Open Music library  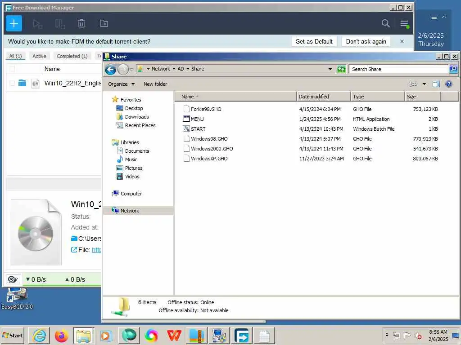tap(131, 159)
